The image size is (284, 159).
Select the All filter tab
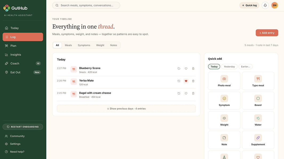[x=58, y=45]
